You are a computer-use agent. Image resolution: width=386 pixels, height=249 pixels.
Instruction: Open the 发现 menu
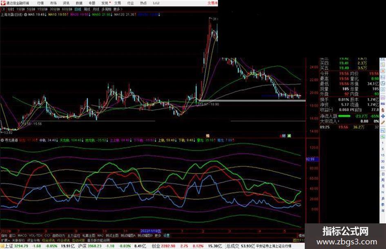[x=105, y=3]
